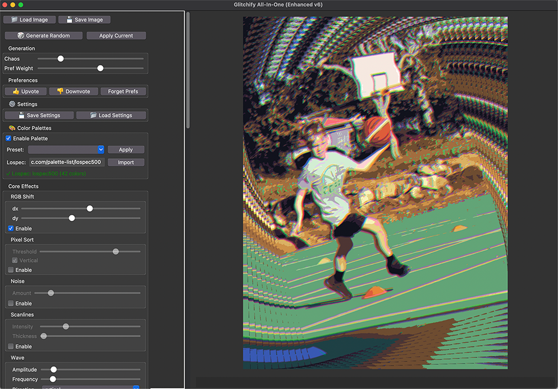
Task: Click the Color Palettes palette icon
Action: 12,128
